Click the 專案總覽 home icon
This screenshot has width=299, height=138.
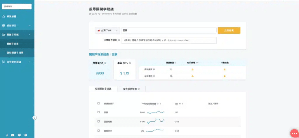4,17
